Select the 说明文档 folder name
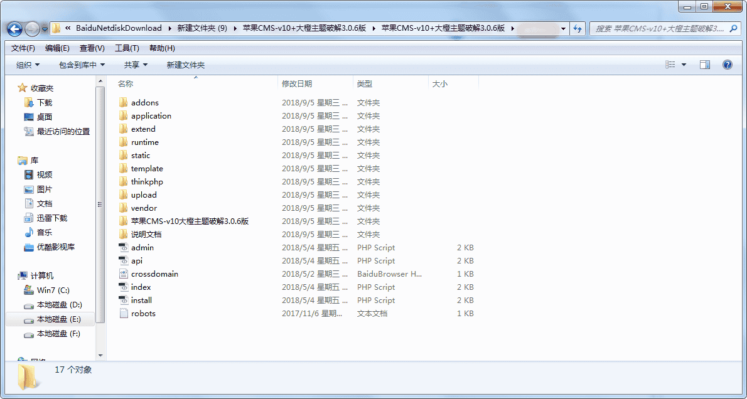This screenshot has height=399, width=747. click(x=146, y=234)
